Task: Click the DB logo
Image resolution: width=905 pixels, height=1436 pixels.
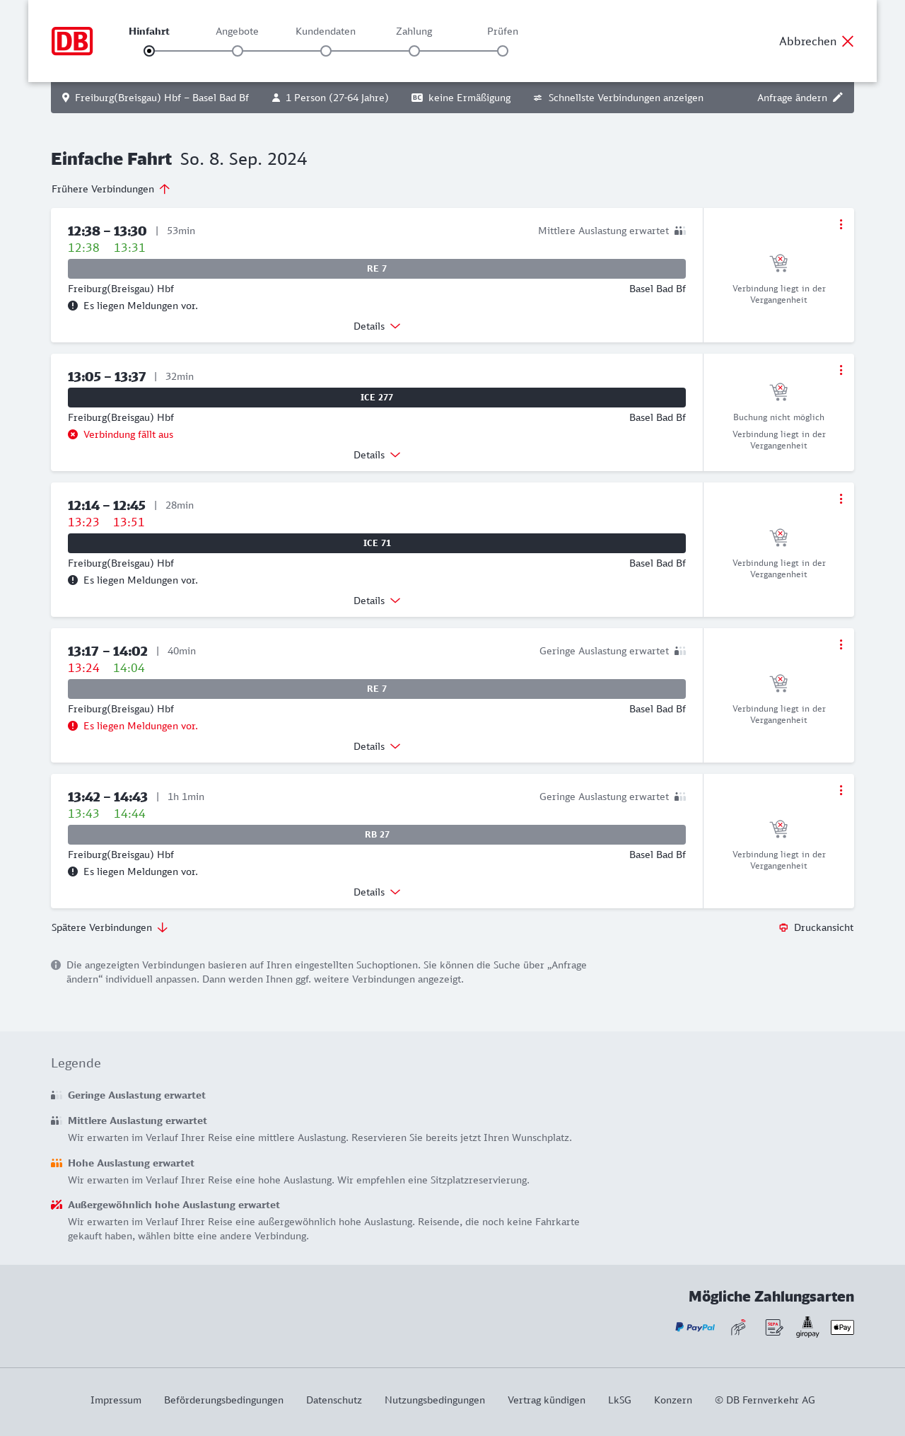Action: tap(72, 41)
